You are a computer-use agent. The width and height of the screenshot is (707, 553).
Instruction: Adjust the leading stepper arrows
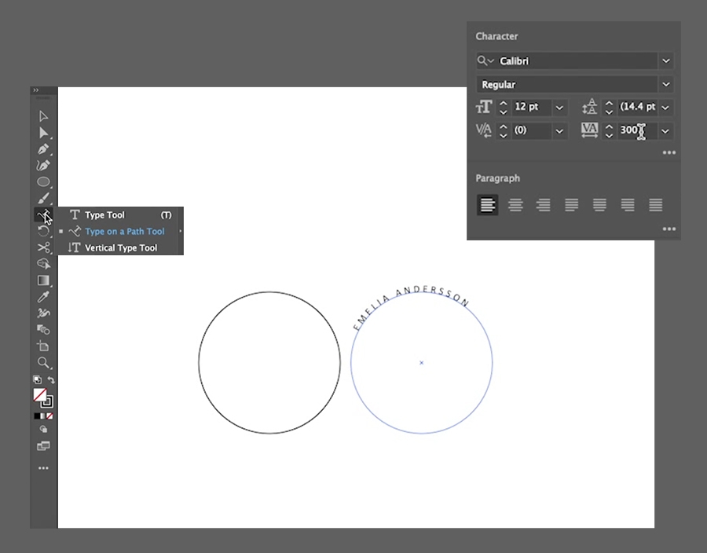(609, 108)
